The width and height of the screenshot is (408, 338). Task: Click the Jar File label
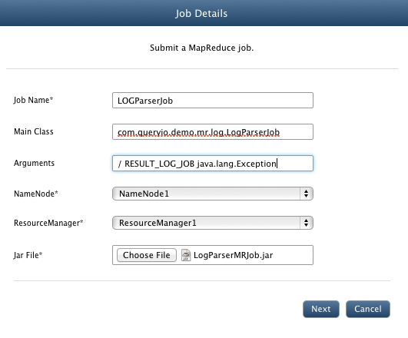click(x=28, y=255)
